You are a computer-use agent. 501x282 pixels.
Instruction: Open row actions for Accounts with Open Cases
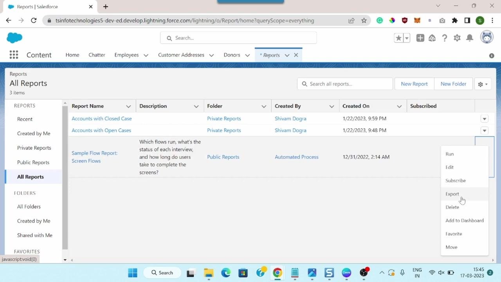[485, 130]
